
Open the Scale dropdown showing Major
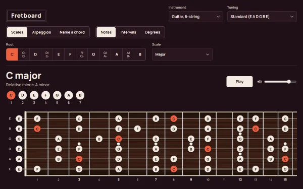pyautogui.click(x=182, y=54)
